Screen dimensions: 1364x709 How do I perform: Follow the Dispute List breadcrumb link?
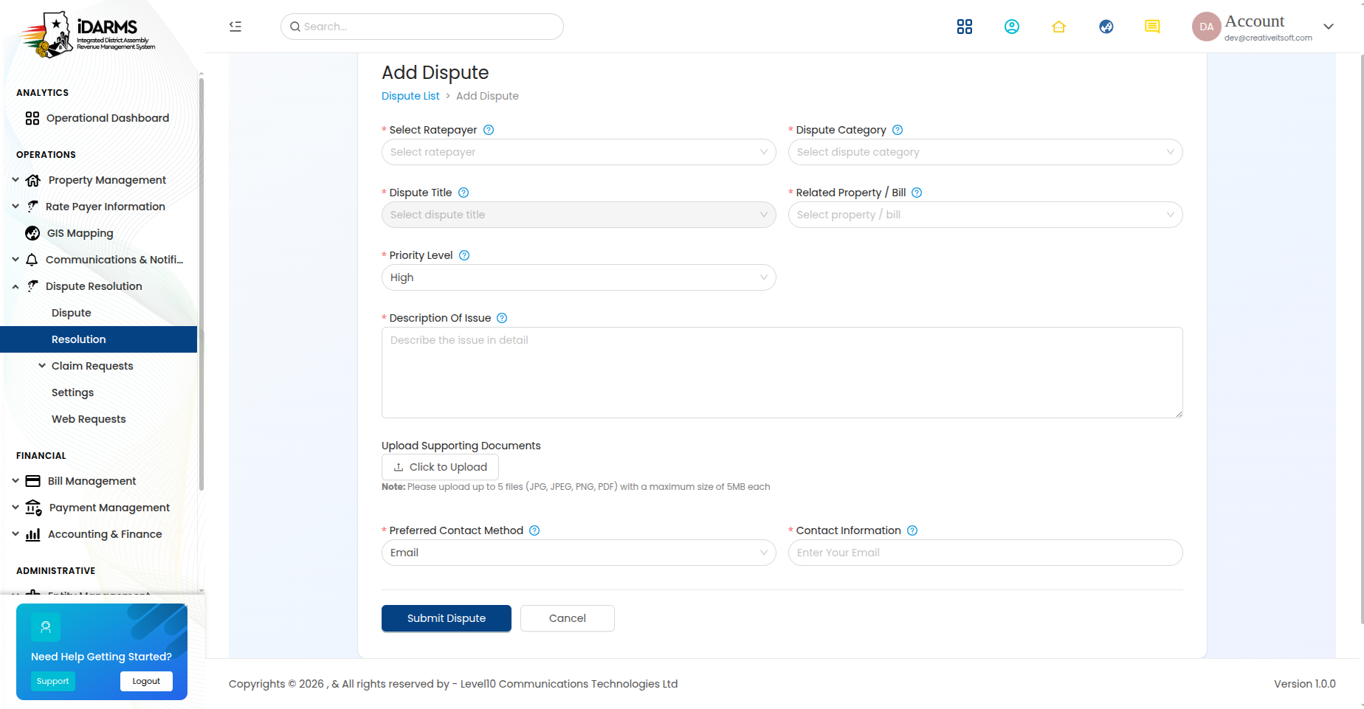(x=410, y=96)
